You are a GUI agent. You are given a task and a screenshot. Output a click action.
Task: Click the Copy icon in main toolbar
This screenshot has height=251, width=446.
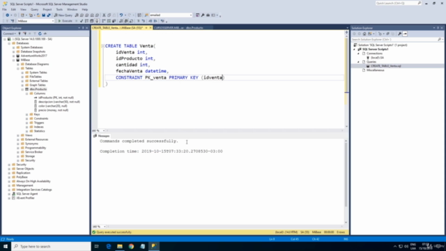click(x=109, y=15)
